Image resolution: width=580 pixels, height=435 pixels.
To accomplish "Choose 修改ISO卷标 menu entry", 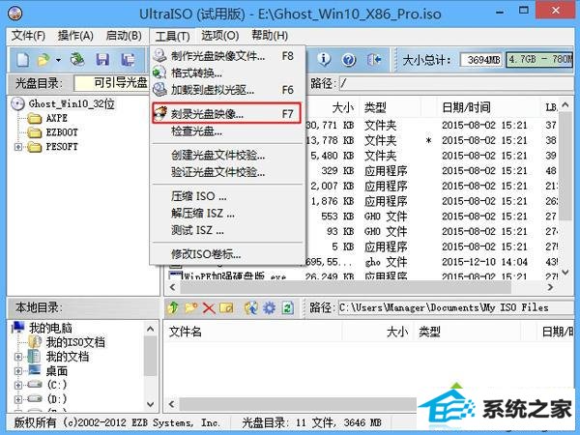I will (227, 254).
